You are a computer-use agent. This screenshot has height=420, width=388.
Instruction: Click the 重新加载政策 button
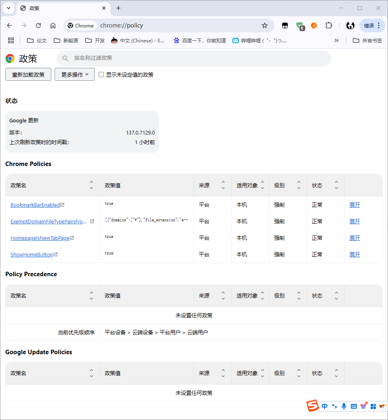click(x=28, y=74)
